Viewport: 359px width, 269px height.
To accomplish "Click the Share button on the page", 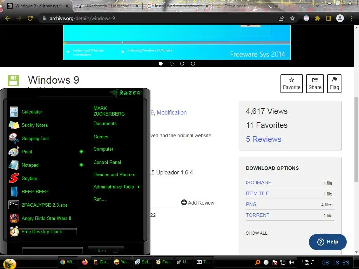I will (x=315, y=83).
